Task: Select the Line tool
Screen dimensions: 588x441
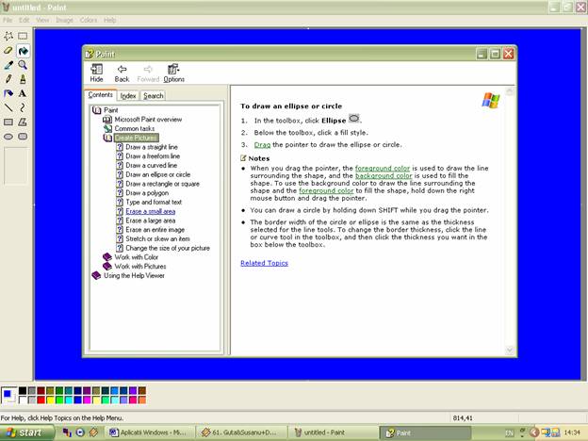Action: 8,108
